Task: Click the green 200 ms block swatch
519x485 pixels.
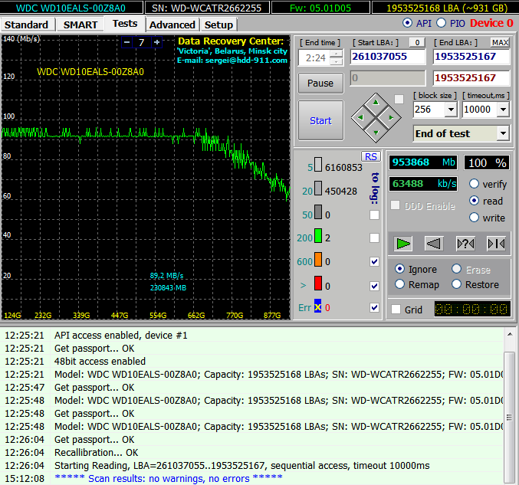Action: [317, 235]
